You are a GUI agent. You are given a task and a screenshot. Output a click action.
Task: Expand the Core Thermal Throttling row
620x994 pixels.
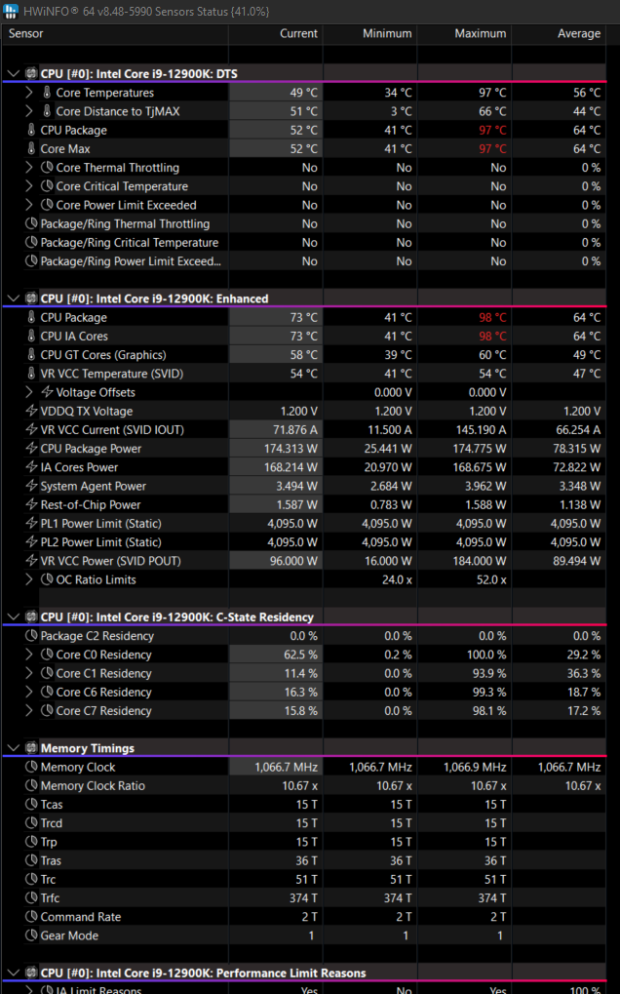[29, 168]
